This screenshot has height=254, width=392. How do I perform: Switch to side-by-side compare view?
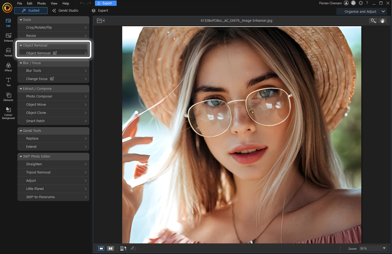110,248
